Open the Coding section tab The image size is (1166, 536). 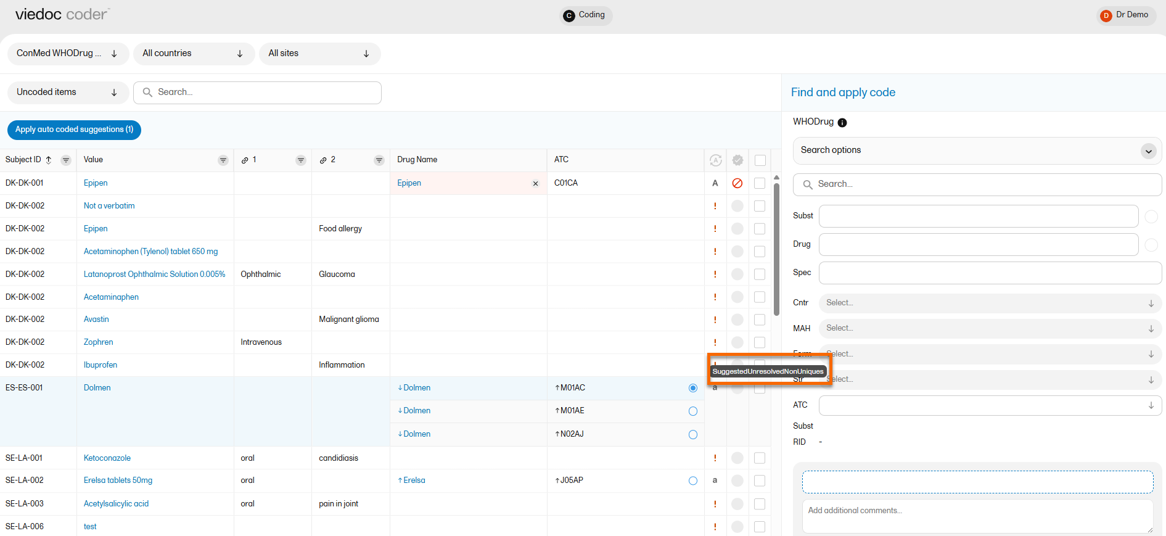[585, 15]
